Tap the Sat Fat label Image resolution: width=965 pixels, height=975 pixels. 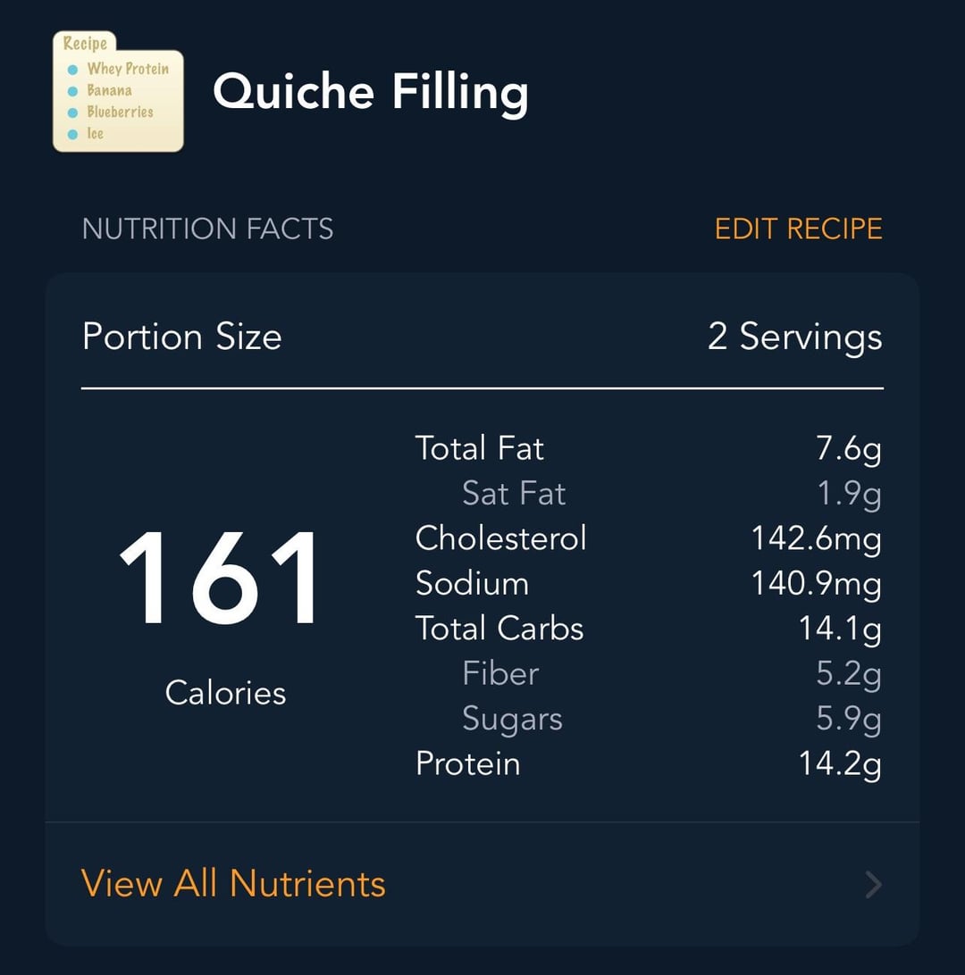pos(514,494)
